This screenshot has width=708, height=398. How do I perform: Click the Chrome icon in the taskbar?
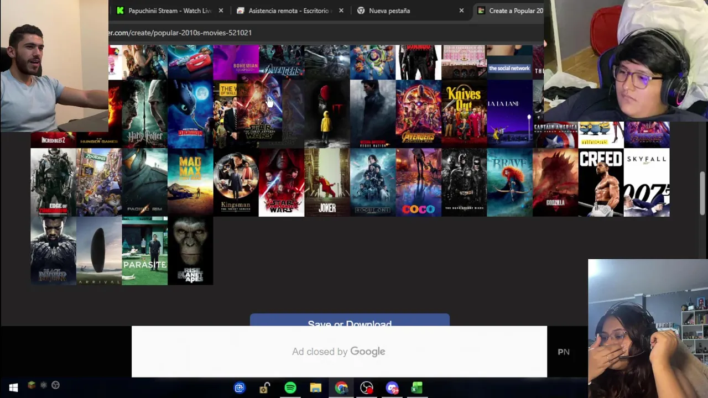click(341, 388)
